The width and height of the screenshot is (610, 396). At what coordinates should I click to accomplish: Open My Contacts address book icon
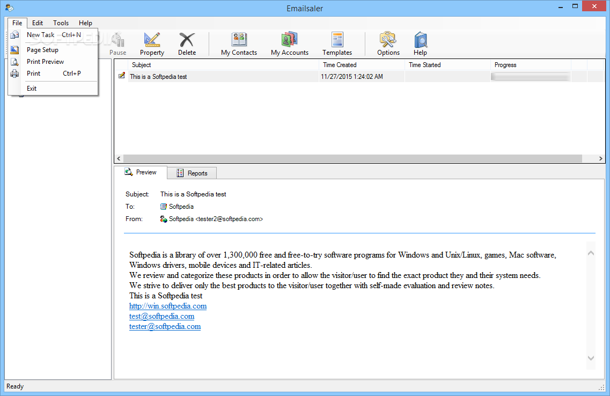239,40
